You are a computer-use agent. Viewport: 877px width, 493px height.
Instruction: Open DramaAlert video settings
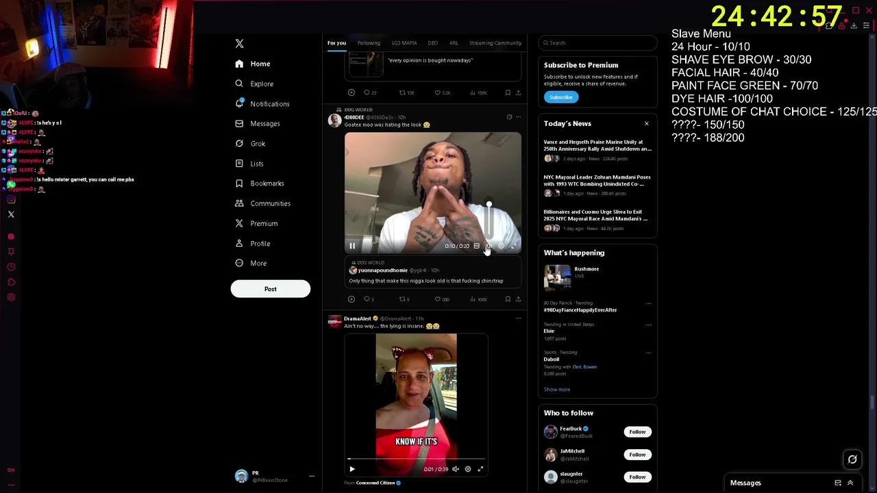(468, 469)
